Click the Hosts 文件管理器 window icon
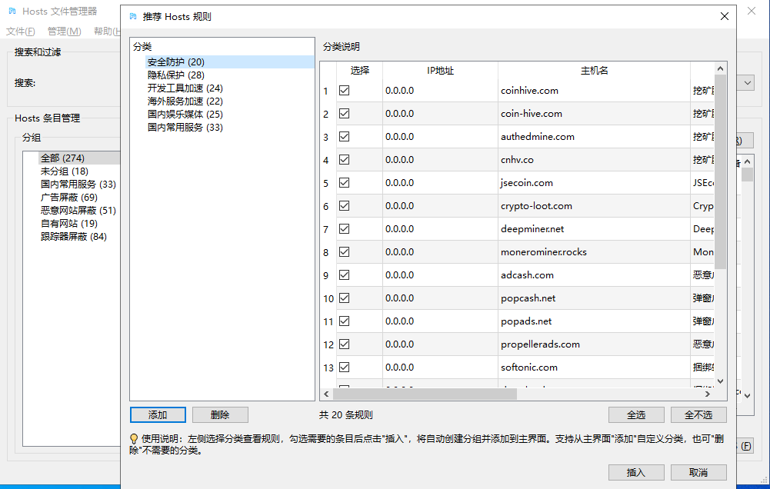Viewport: 770px width, 489px height. click(x=12, y=12)
